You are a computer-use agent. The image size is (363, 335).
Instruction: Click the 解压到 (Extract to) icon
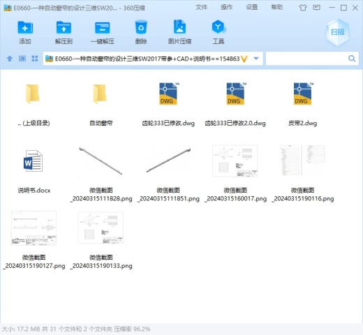pyautogui.click(x=64, y=28)
